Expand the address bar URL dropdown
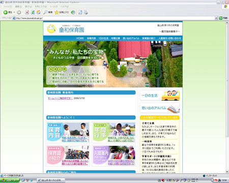 click(x=216, y=18)
